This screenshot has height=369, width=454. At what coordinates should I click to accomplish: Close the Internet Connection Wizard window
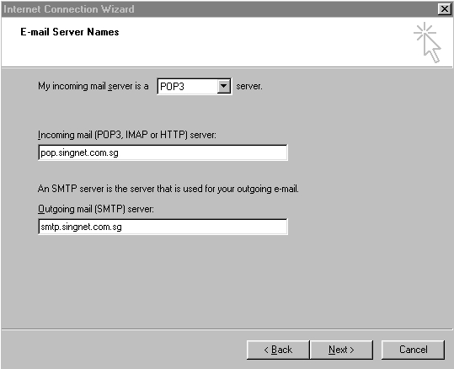click(x=445, y=9)
